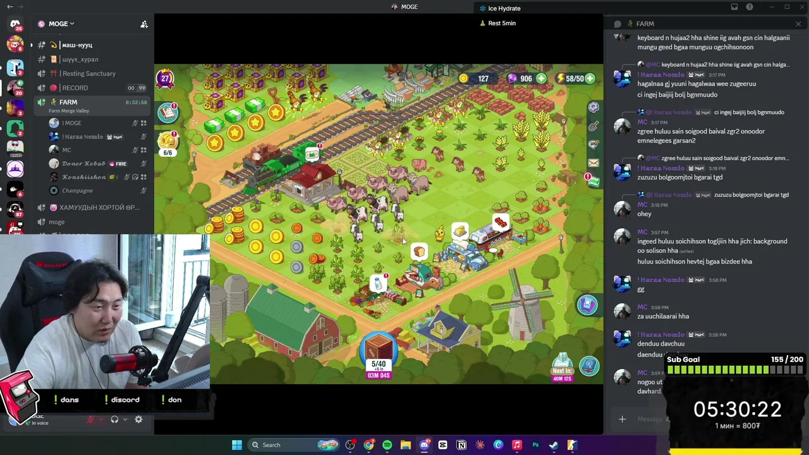The image size is (809, 455).
Task: Go back with the Discord back arrow
Action: pyautogui.click(x=10, y=6)
